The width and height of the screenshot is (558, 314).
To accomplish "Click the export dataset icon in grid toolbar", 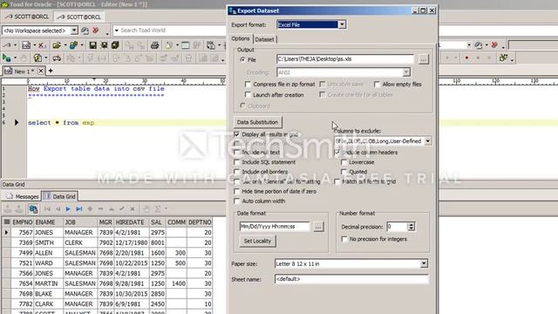I will [x=33, y=209].
